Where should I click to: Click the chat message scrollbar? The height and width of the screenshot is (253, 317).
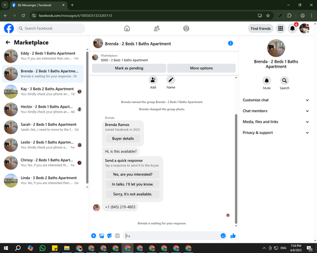point(236,169)
